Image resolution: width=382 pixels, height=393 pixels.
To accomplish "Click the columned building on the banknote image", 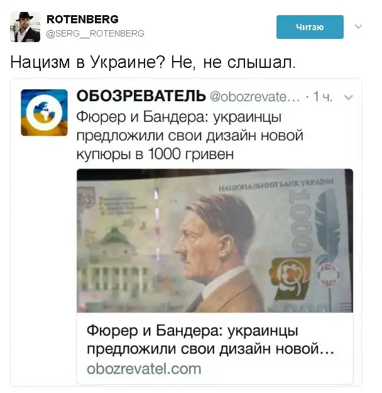I will click(x=114, y=263).
